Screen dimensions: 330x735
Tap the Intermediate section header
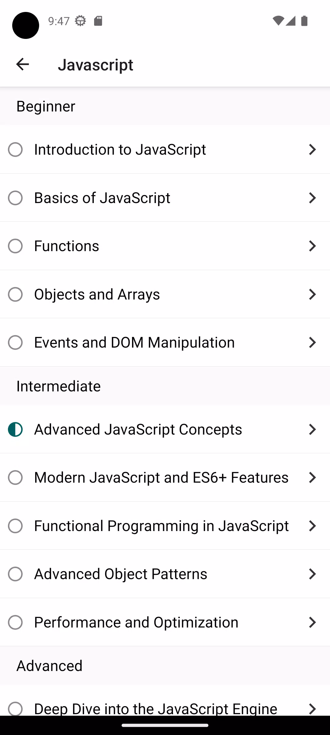[x=58, y=386]
